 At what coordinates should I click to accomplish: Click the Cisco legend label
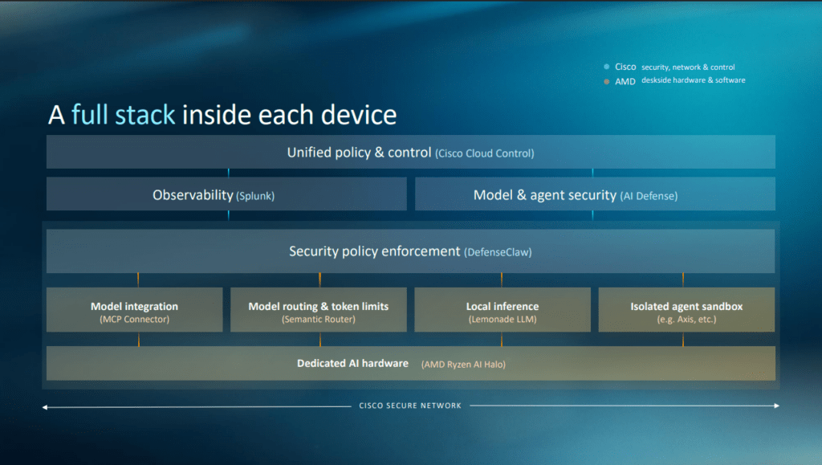[x=625, y=67]
